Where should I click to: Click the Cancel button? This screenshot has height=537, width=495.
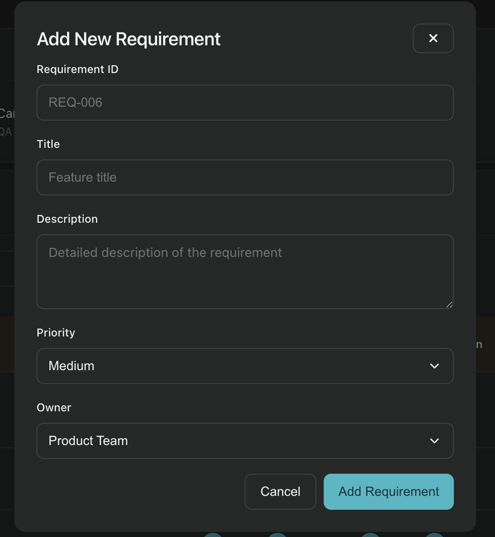point(280,491)
